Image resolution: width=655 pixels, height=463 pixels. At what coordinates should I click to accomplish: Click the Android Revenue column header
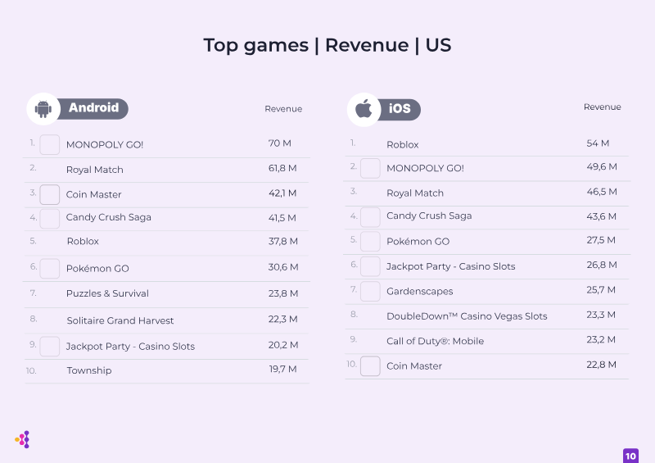pos(283,109)
